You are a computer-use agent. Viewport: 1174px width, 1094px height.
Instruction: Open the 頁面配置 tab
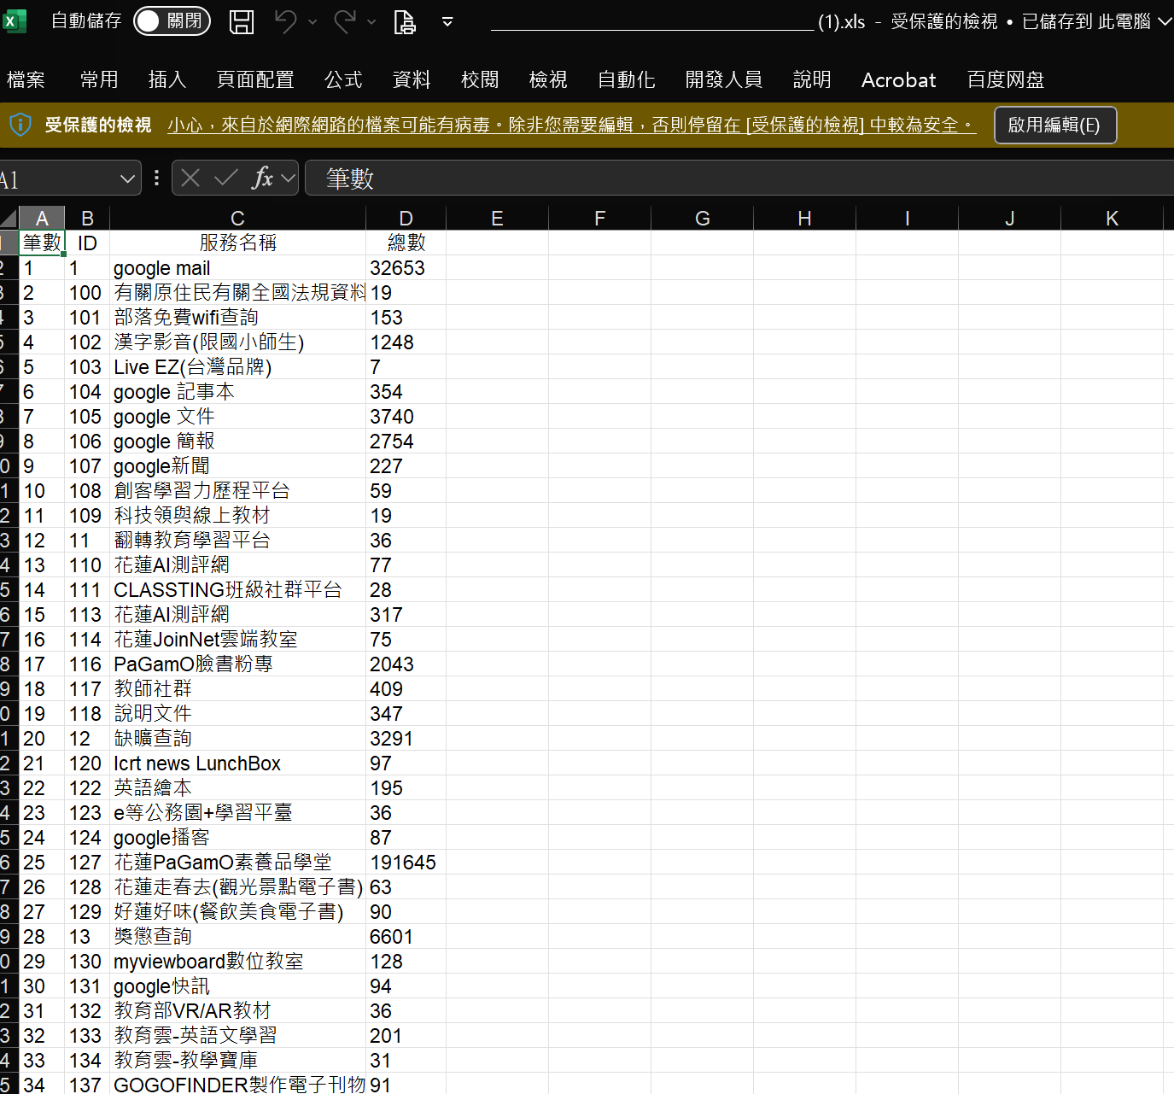coord(255,80)
